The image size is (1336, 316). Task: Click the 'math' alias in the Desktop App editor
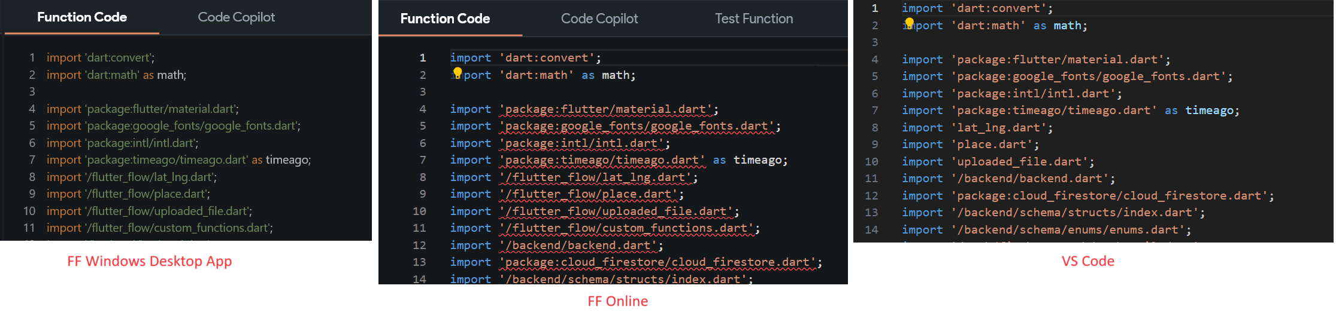tap(171, 75)
